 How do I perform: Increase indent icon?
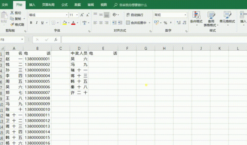click(120, 23)
